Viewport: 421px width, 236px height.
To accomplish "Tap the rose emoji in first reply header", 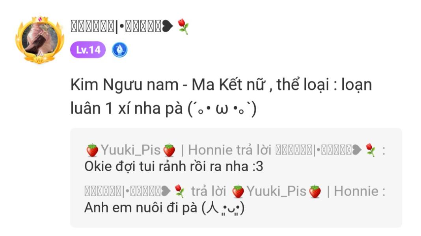I will point(371,150).
